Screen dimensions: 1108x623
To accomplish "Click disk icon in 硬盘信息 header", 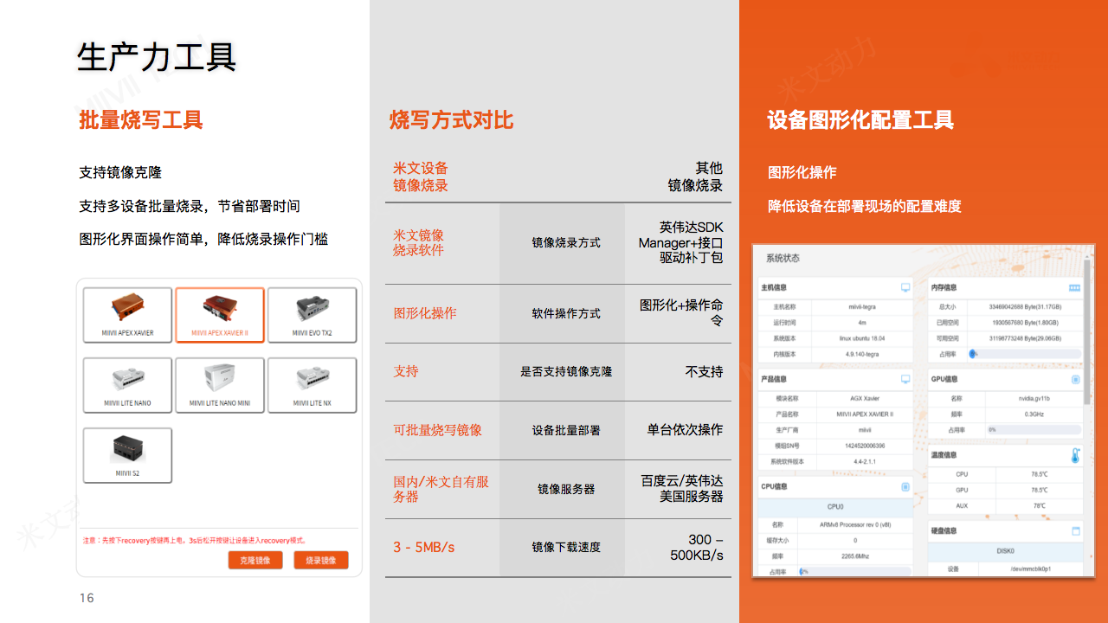I will coord(1076,530).
